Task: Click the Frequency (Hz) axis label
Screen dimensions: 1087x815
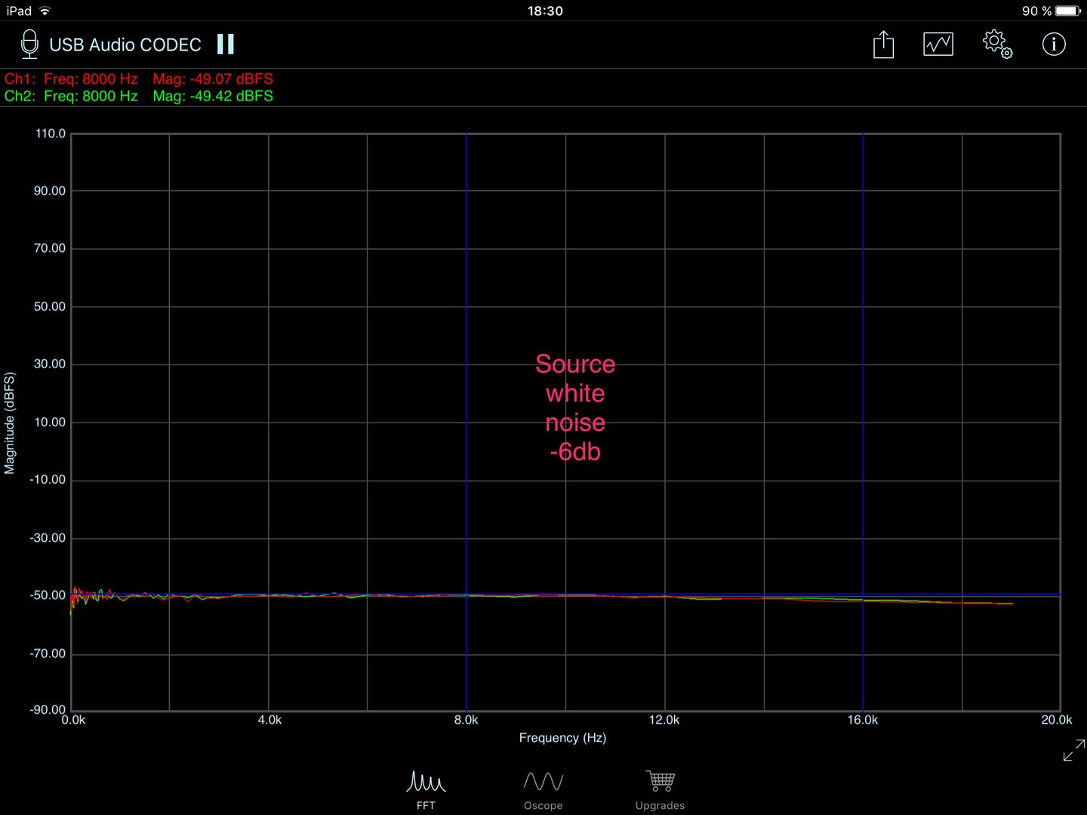Action: pos(562,737)
